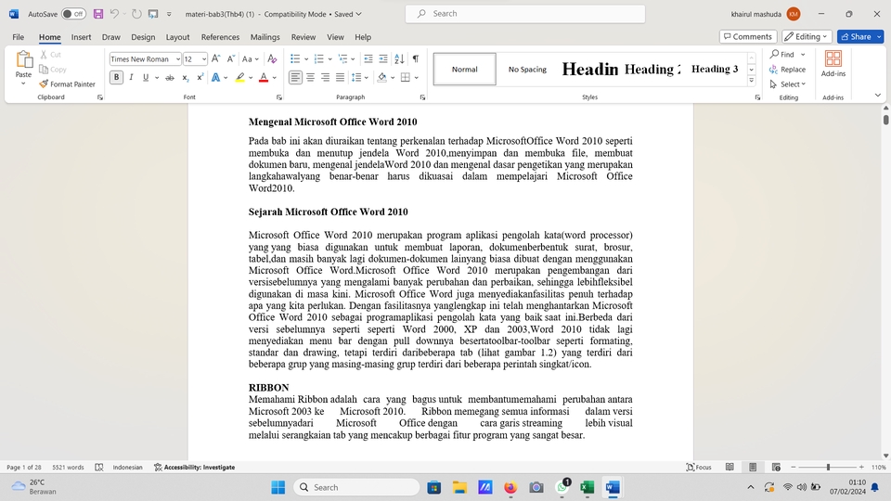Click the document search box

(x=525, y=14)
